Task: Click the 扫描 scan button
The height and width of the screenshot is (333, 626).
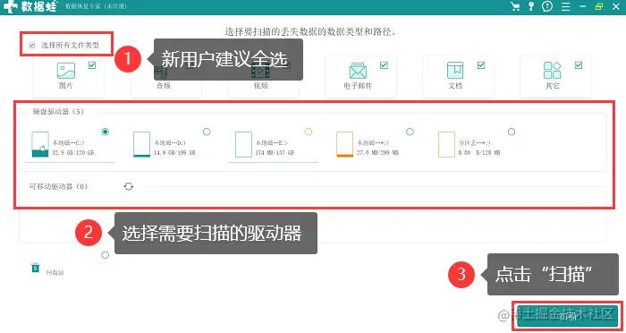Action: (567, 316)
